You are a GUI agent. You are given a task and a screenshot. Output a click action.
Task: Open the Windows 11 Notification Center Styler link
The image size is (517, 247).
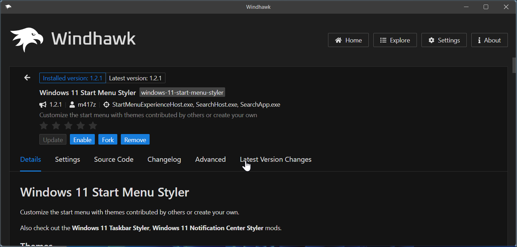208,228
